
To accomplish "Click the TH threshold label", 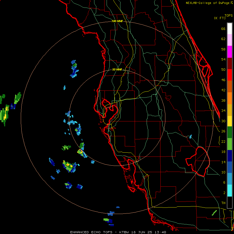I will (x=223, y=203).
